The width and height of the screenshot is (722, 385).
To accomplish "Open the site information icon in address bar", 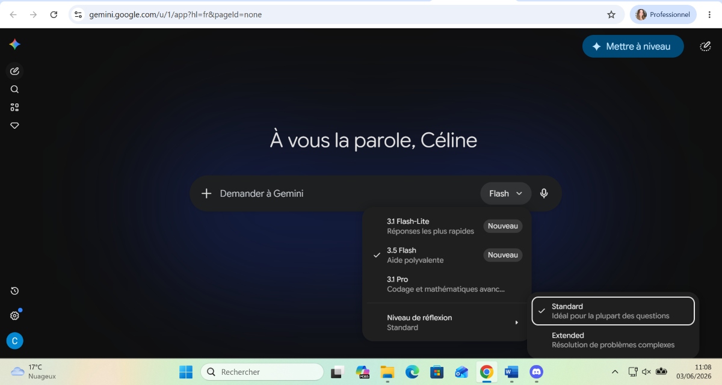I will (78, 14).
